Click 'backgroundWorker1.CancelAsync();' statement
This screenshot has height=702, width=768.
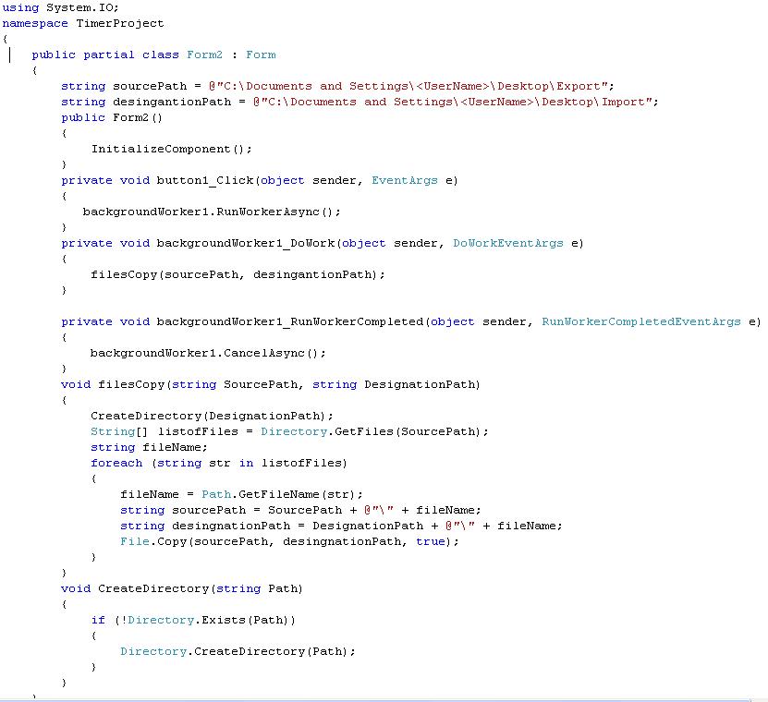(x=208, y=353)
